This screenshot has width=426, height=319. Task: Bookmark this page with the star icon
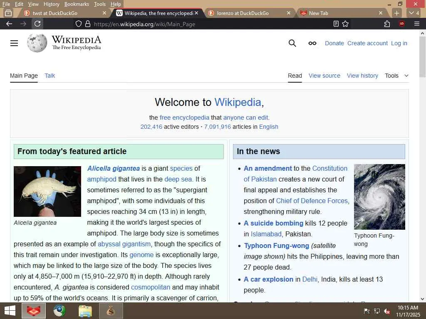[345, 24]
